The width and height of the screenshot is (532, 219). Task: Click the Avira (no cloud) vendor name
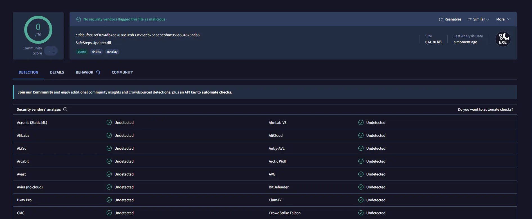[30, 187]
